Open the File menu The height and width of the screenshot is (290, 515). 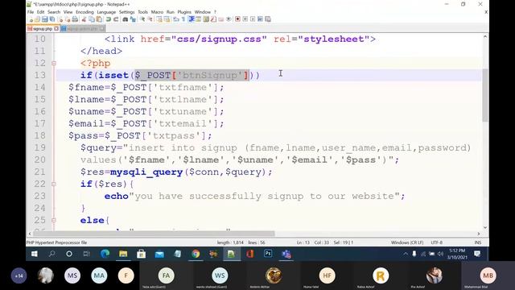click(x=31, y=12)
